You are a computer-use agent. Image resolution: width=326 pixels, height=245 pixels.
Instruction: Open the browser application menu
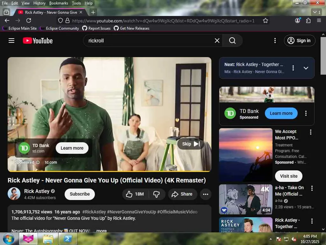[x=319, y=20]
